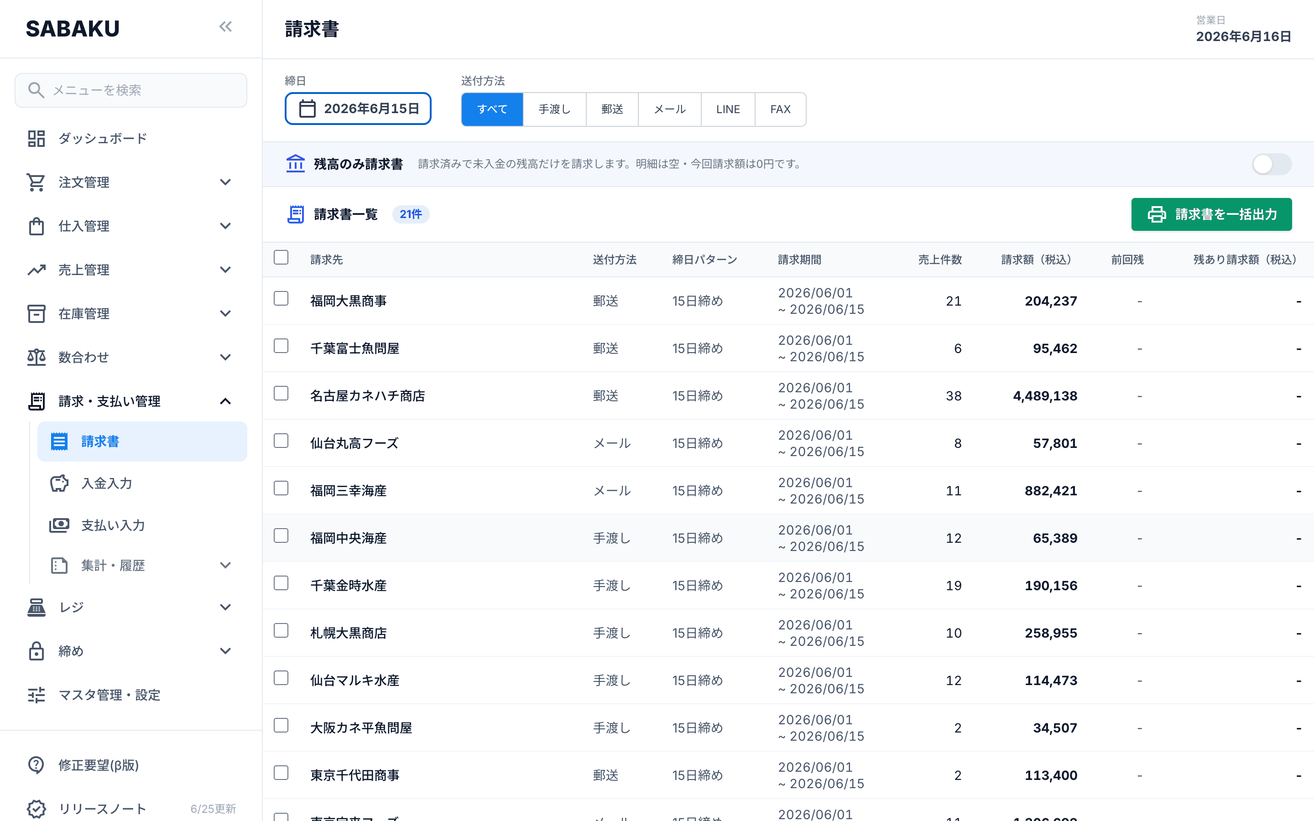Filter by 郵送 delivery method

click(612, 109)
